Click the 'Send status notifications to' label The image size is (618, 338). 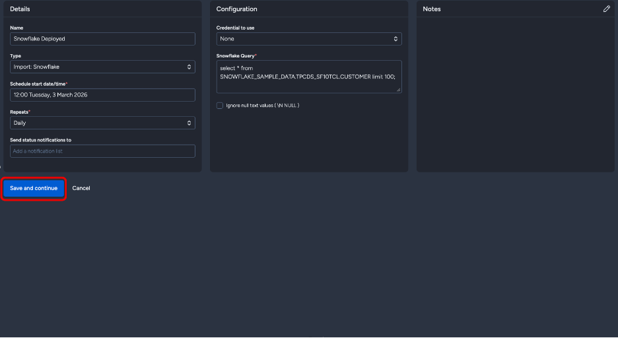40,140
